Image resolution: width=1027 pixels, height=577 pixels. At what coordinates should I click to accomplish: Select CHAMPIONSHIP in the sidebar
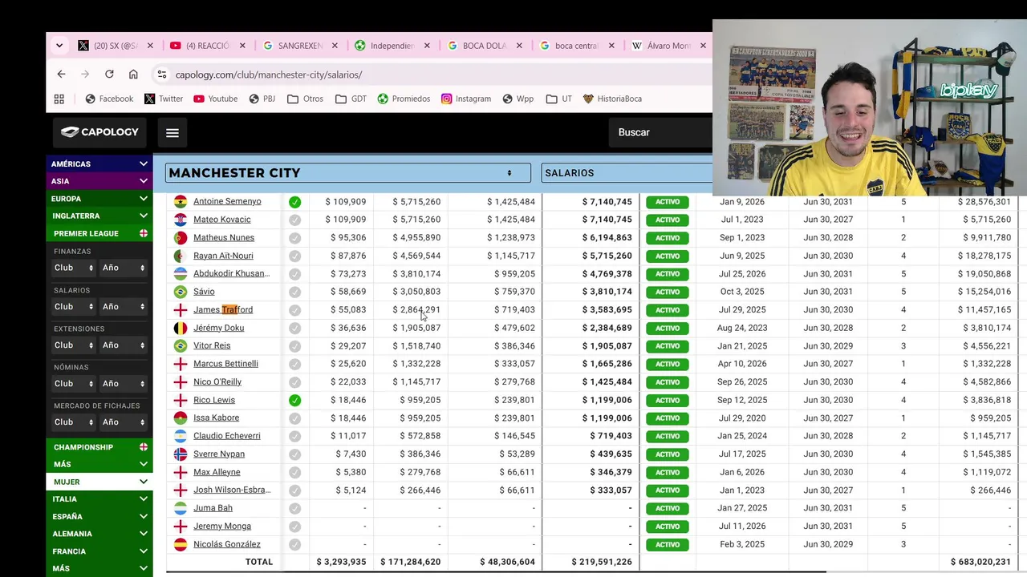pyautogui.click(x=99, y=447)
